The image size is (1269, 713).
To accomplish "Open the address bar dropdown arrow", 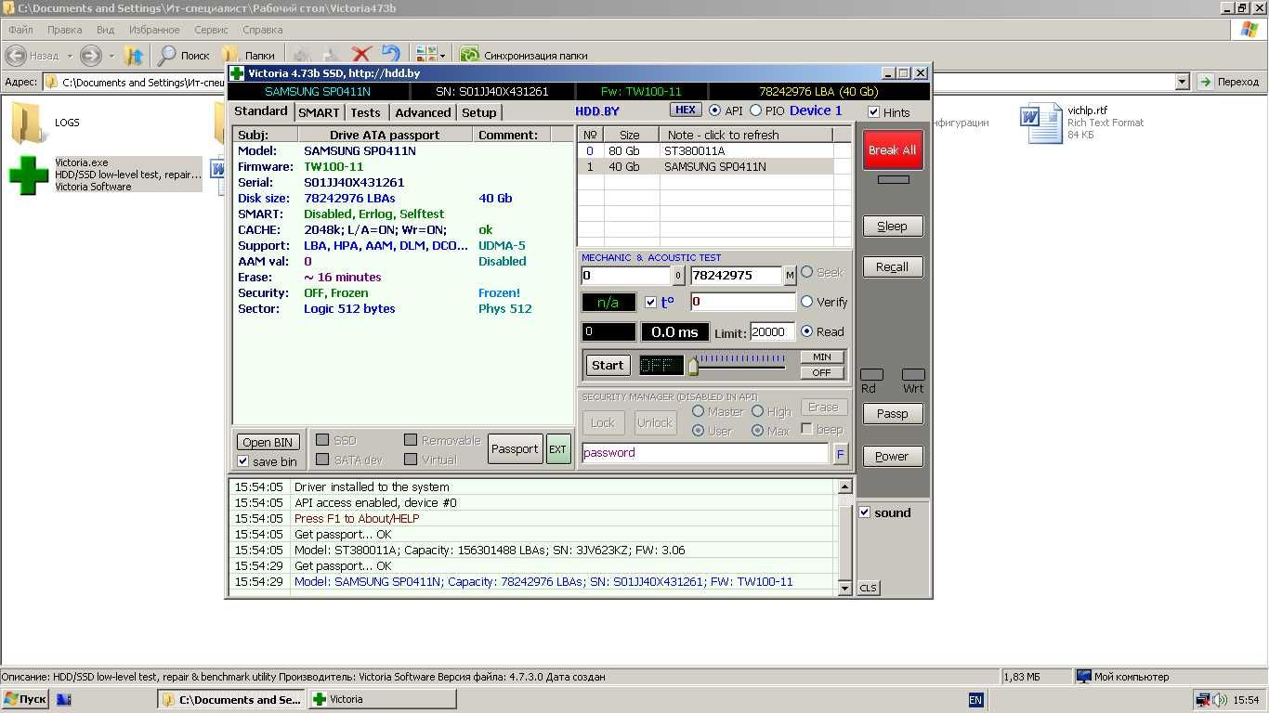I will pyautogui.click(x=1183, y=82).
